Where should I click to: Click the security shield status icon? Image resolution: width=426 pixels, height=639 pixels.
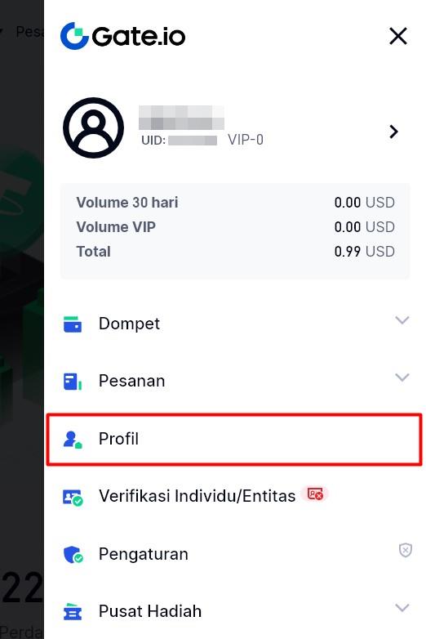tap(406, 550)
